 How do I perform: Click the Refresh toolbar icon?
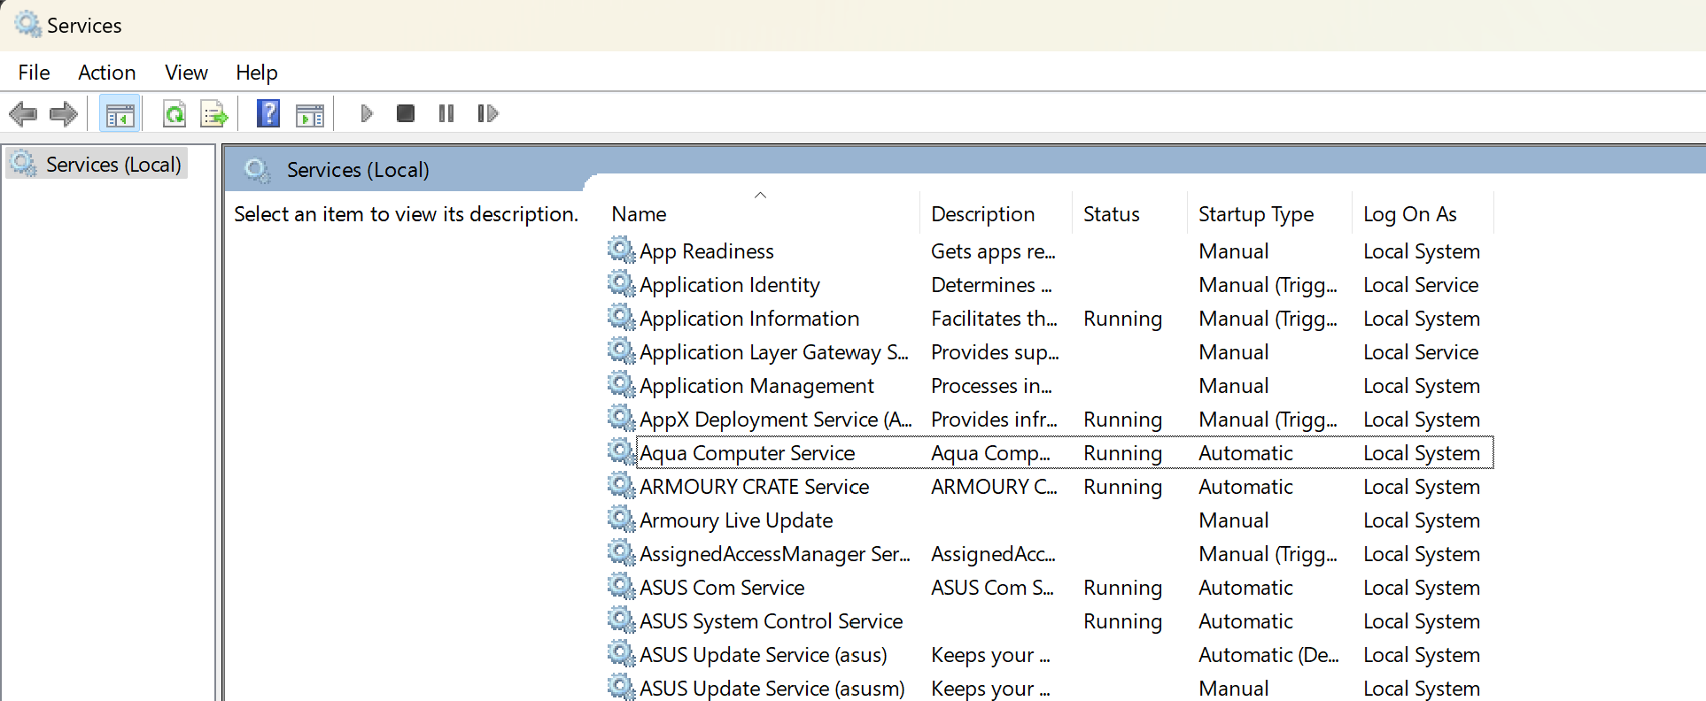pos(174,113)
